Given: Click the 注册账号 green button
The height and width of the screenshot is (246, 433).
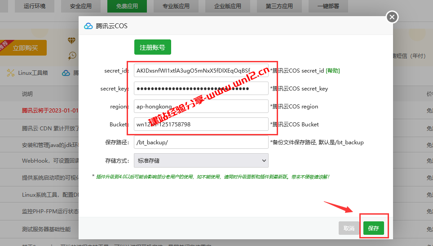Looking at the screenshot, I should (x=152, y=47).
